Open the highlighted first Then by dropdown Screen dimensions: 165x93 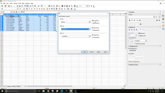pyautogui.click(x=89, y=29)
